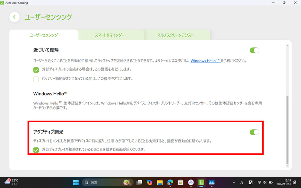The width and height of the screenshot is (301, 188).
Task: Open the round droplet app in taskbar
Action: [x=191, y=182]
